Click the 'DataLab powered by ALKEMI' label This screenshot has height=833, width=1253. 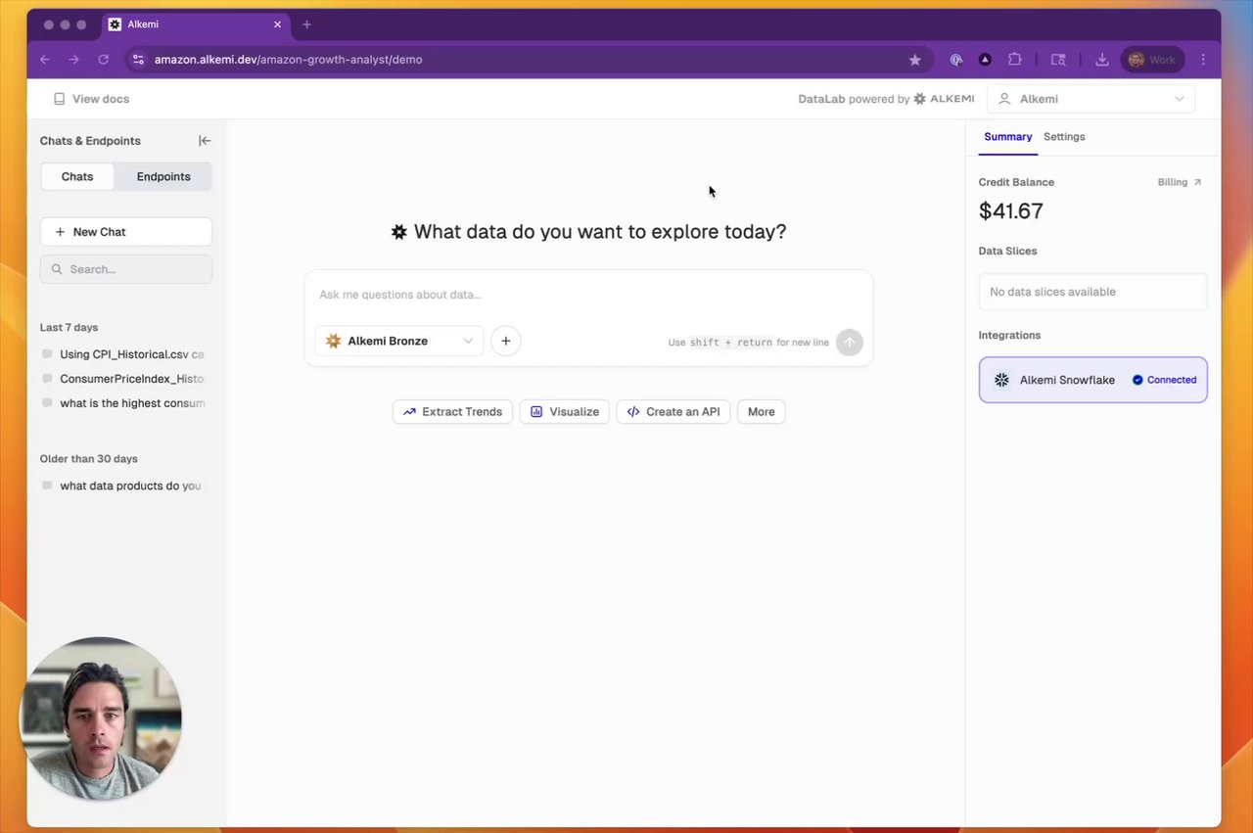[886, 99]
